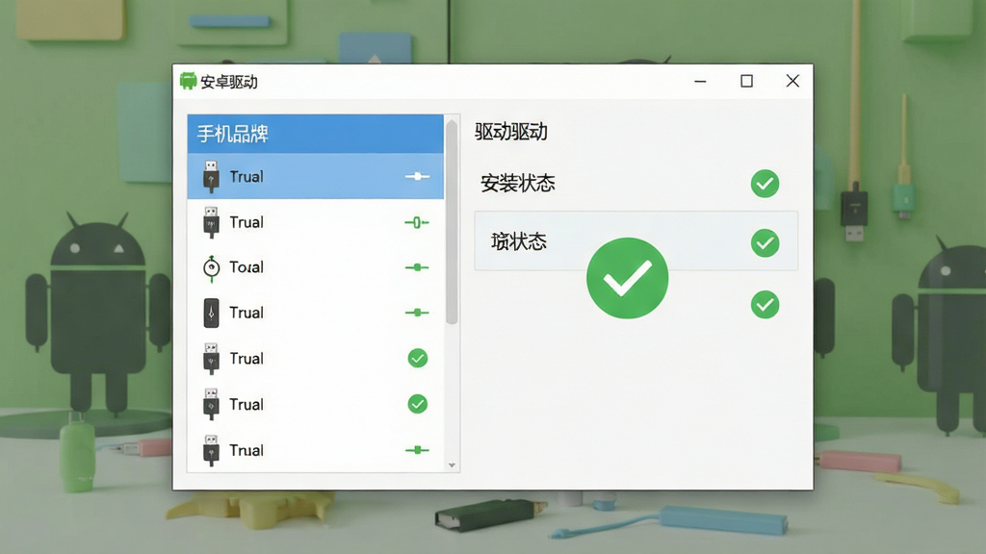
Task: Toggle the slider in the phone-shaped icon's row
Action: click(x=417, y=313)
